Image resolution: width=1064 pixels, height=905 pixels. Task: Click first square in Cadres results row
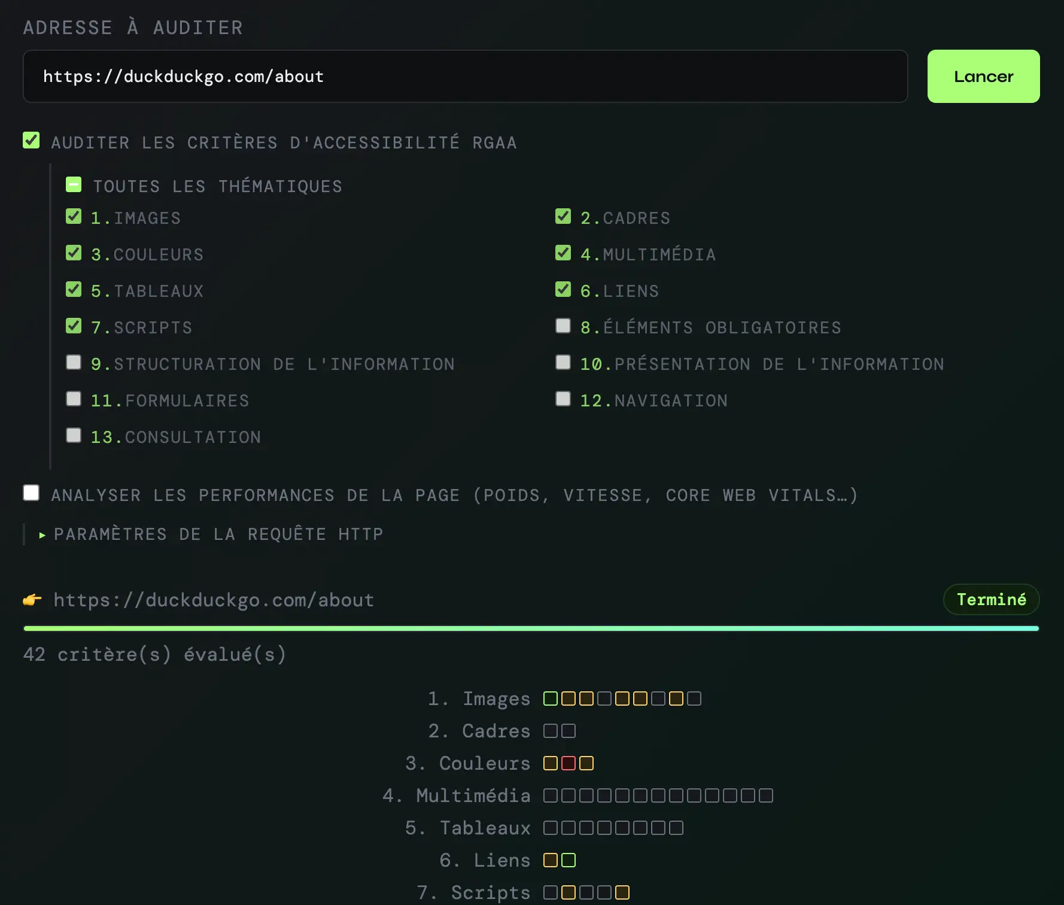pos(550,731)
